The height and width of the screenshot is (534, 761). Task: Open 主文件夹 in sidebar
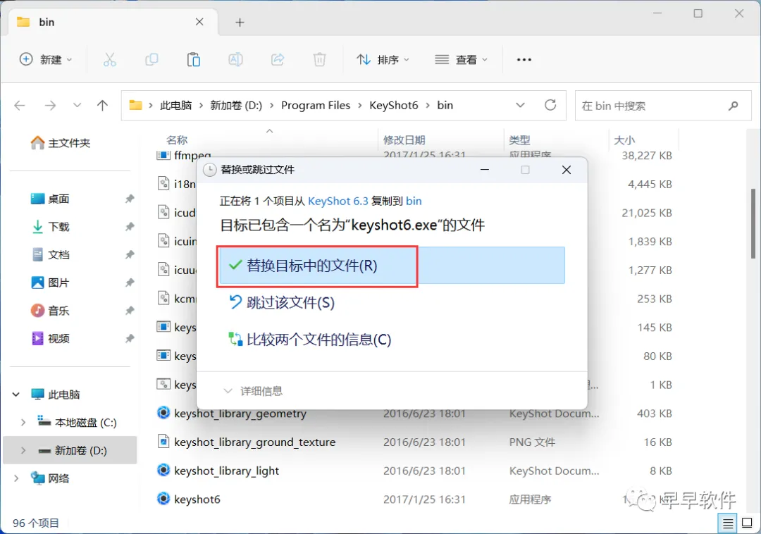61,142
